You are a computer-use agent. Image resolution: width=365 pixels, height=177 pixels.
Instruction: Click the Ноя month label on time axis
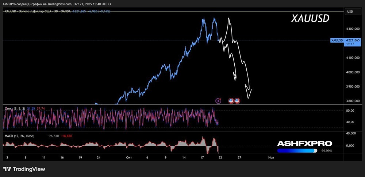click(x=271, y=157)
